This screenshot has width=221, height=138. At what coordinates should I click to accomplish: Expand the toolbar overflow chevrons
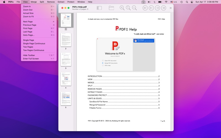tap(170, 8)
